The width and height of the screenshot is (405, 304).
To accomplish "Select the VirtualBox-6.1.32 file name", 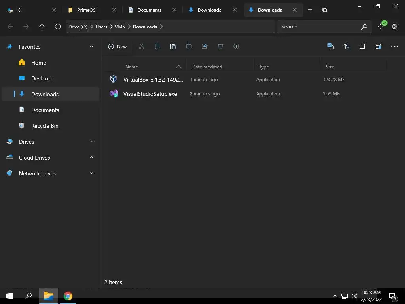I will [x=153, y=79].
